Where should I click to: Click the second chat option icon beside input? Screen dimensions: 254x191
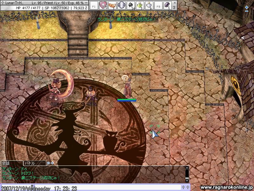point(187,187)
